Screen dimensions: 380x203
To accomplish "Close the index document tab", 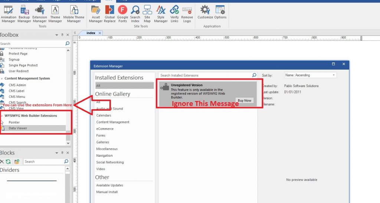I will 99,33.
